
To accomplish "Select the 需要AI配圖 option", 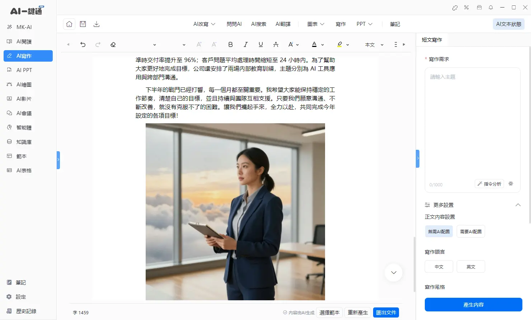I will tap(471, 231).
